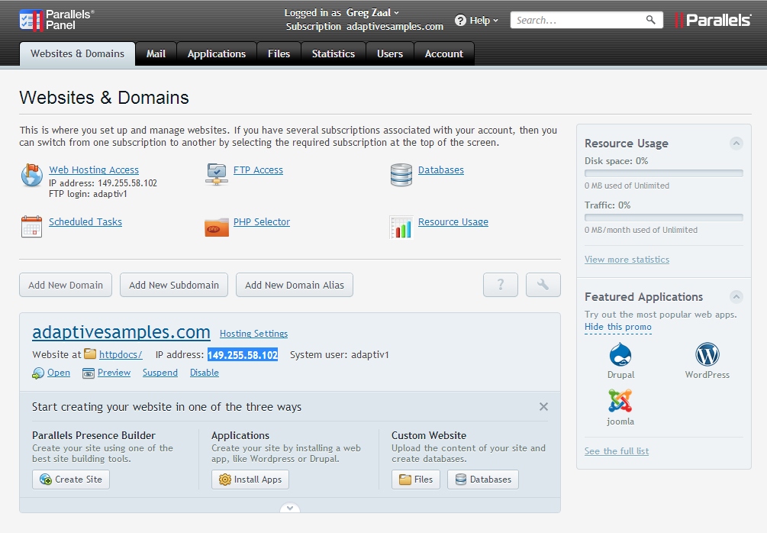Viewport: 767px width, 533px height.
Task: Click the question mark help button
Action: tap(501, 285)
